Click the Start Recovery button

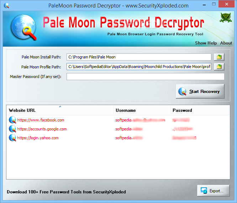200,92
